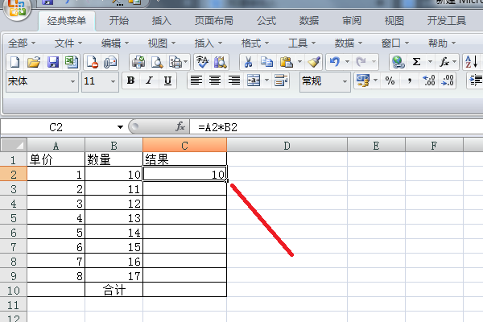
Task: Click the Office button logo
Action: pyautogui.click(x=17, y=8)
